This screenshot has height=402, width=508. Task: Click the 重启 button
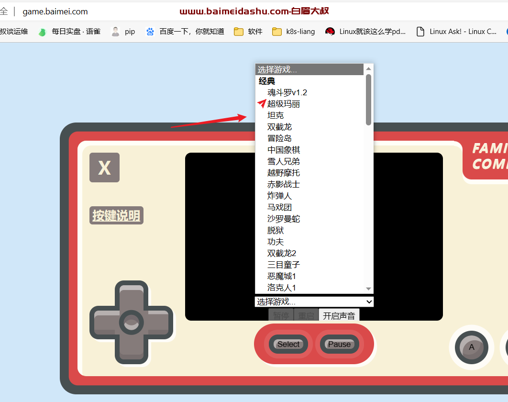(x=306, y=316)
